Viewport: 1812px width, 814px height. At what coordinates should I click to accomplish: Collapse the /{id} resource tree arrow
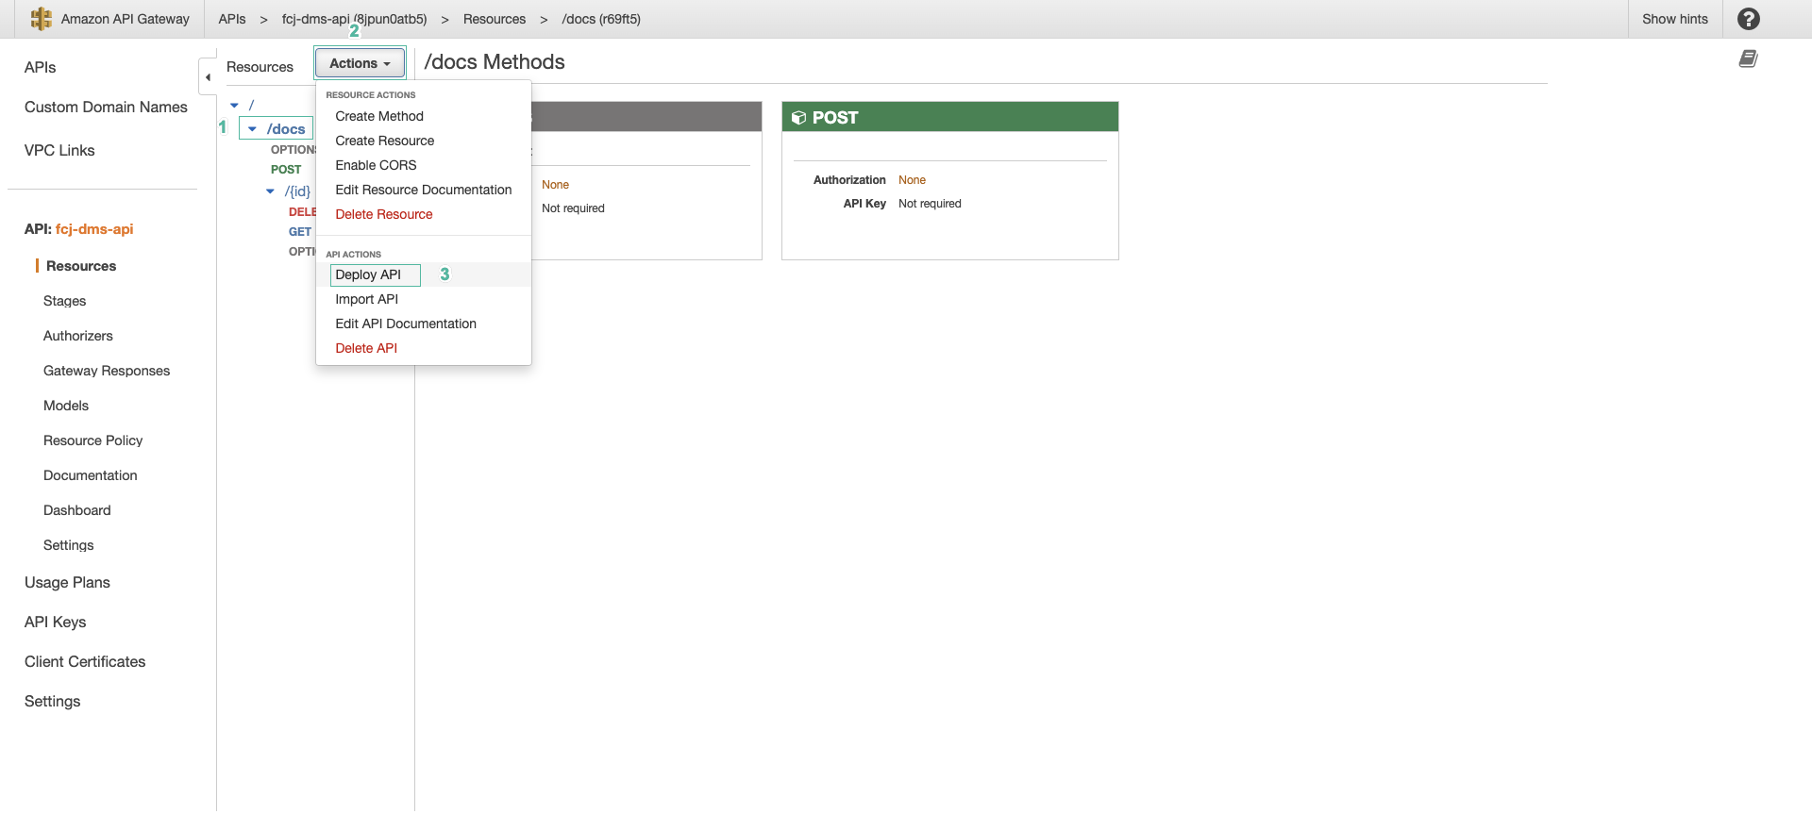click(x=270, y=191)
